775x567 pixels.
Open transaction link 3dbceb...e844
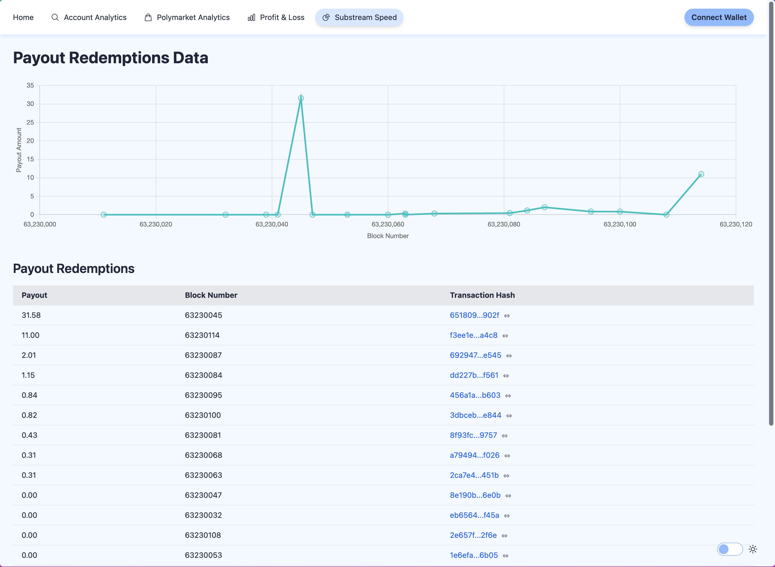(476, 415)
